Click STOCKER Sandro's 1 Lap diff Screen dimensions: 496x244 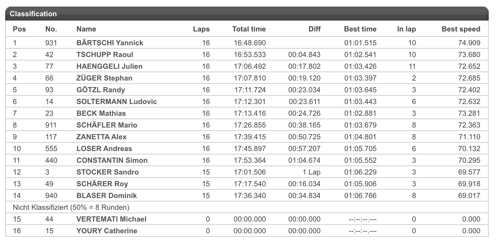coord(311,172)
